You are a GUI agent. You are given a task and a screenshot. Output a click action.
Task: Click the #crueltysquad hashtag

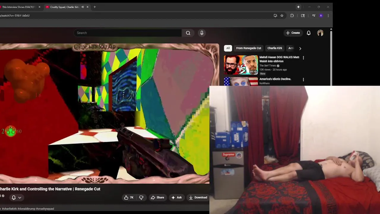[x=45, y=209]
